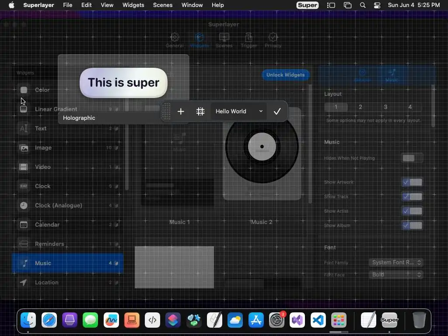Select the Music 2 vinyl thumbnail
The image size is (448, 336).
(262, 154)
